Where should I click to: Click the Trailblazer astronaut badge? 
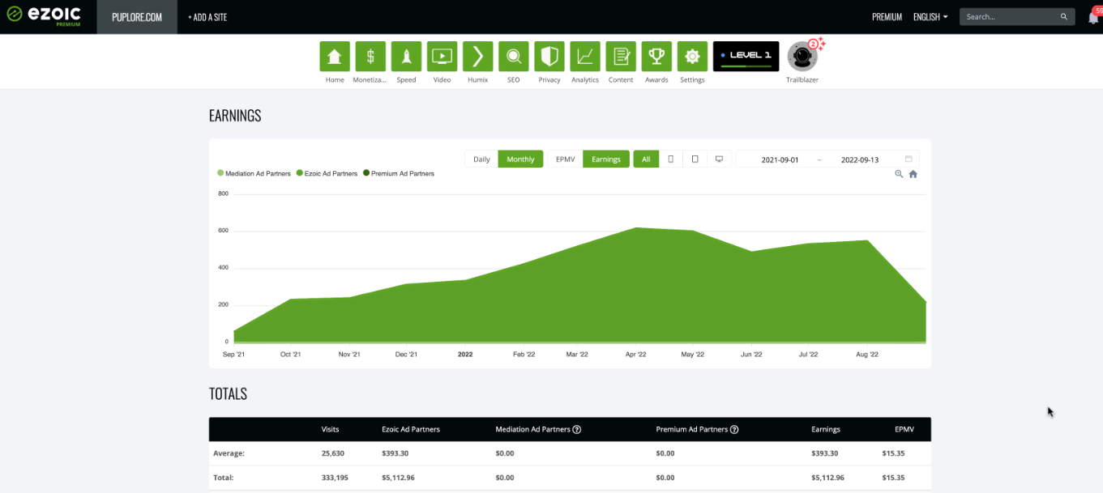tap(802, 56)
